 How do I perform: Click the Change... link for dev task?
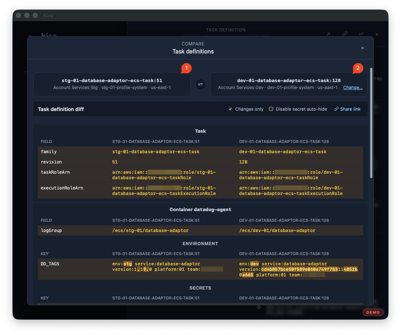pos(353,88)
